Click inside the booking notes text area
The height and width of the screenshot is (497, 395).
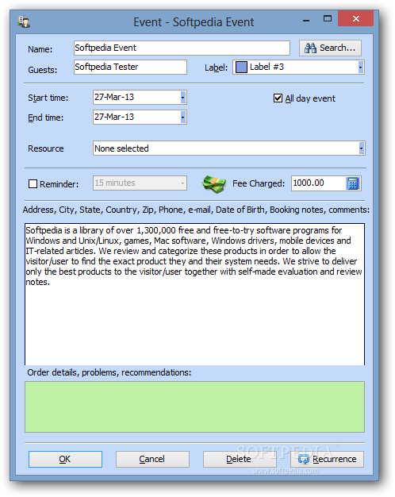click(x=194, y=294)
